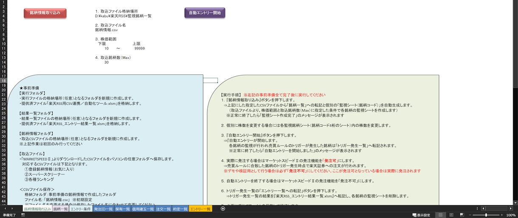Screen dimensions: 518x218
Task: Select the 銘柄情報取り込み sheet tab
Action: [37, 209]
